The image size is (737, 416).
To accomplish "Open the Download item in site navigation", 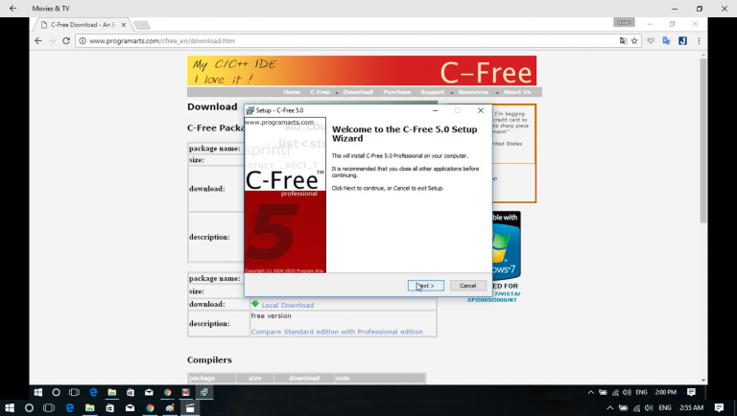I will pyautogui.click(x=358, y=92).
